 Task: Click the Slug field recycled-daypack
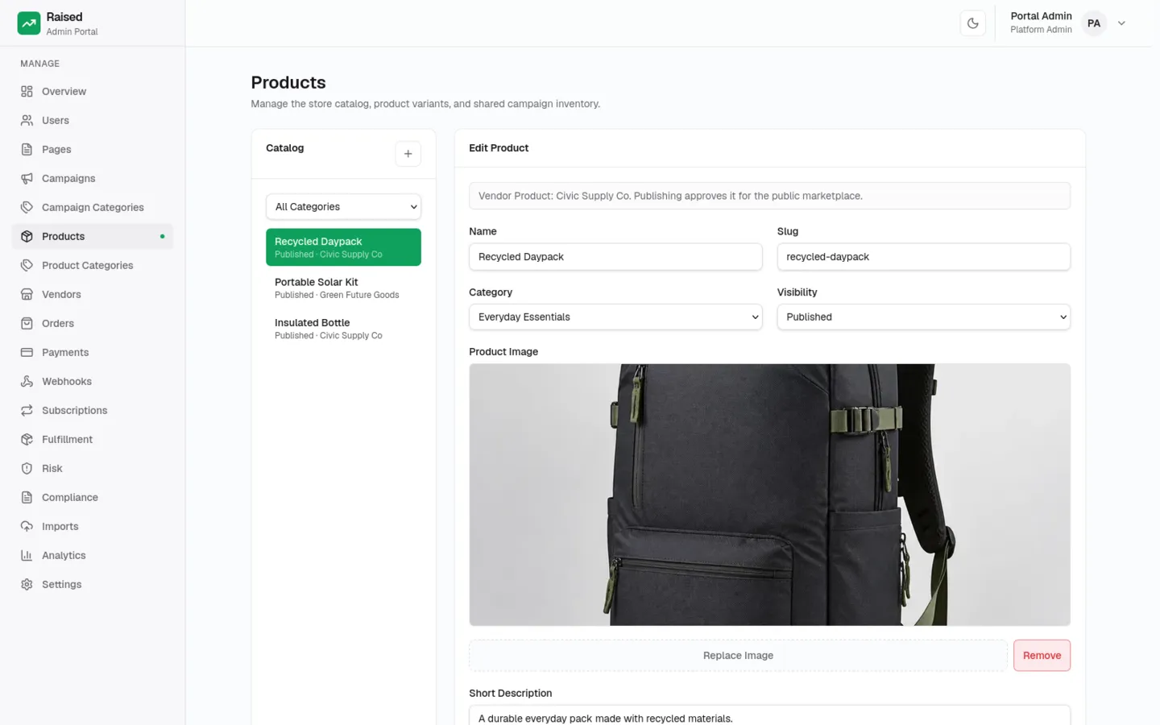(923, 257)
